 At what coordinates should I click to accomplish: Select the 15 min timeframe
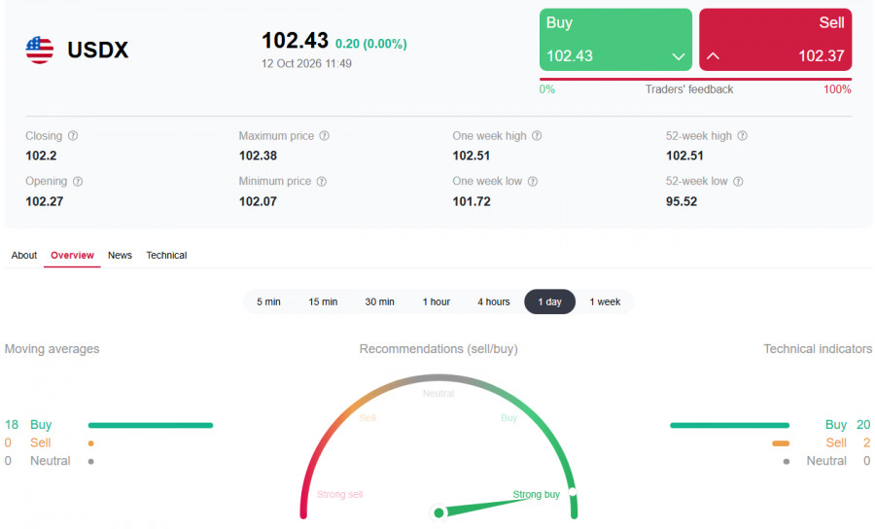click(323, 301)
